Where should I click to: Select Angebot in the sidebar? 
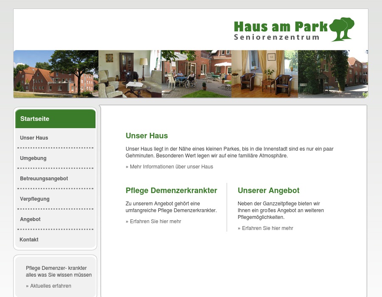pos(30,219)
